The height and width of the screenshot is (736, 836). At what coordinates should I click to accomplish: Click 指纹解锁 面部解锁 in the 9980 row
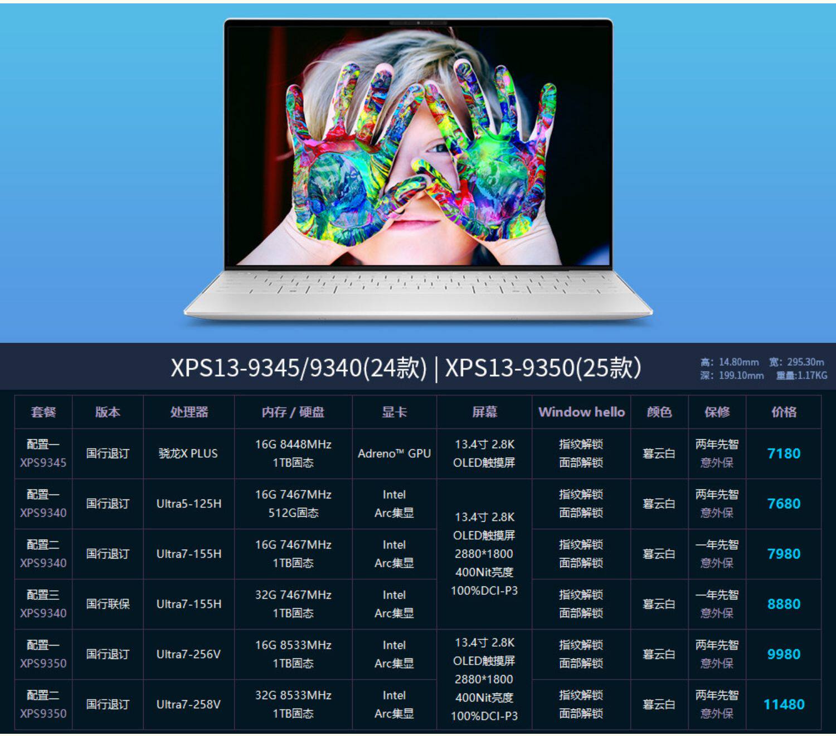pos(581,654)
